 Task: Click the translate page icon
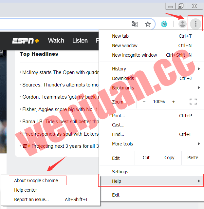[x=135, y=24]
